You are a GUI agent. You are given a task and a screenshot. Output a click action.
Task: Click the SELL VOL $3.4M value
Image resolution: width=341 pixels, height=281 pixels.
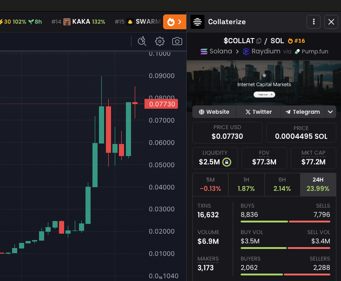321,241
